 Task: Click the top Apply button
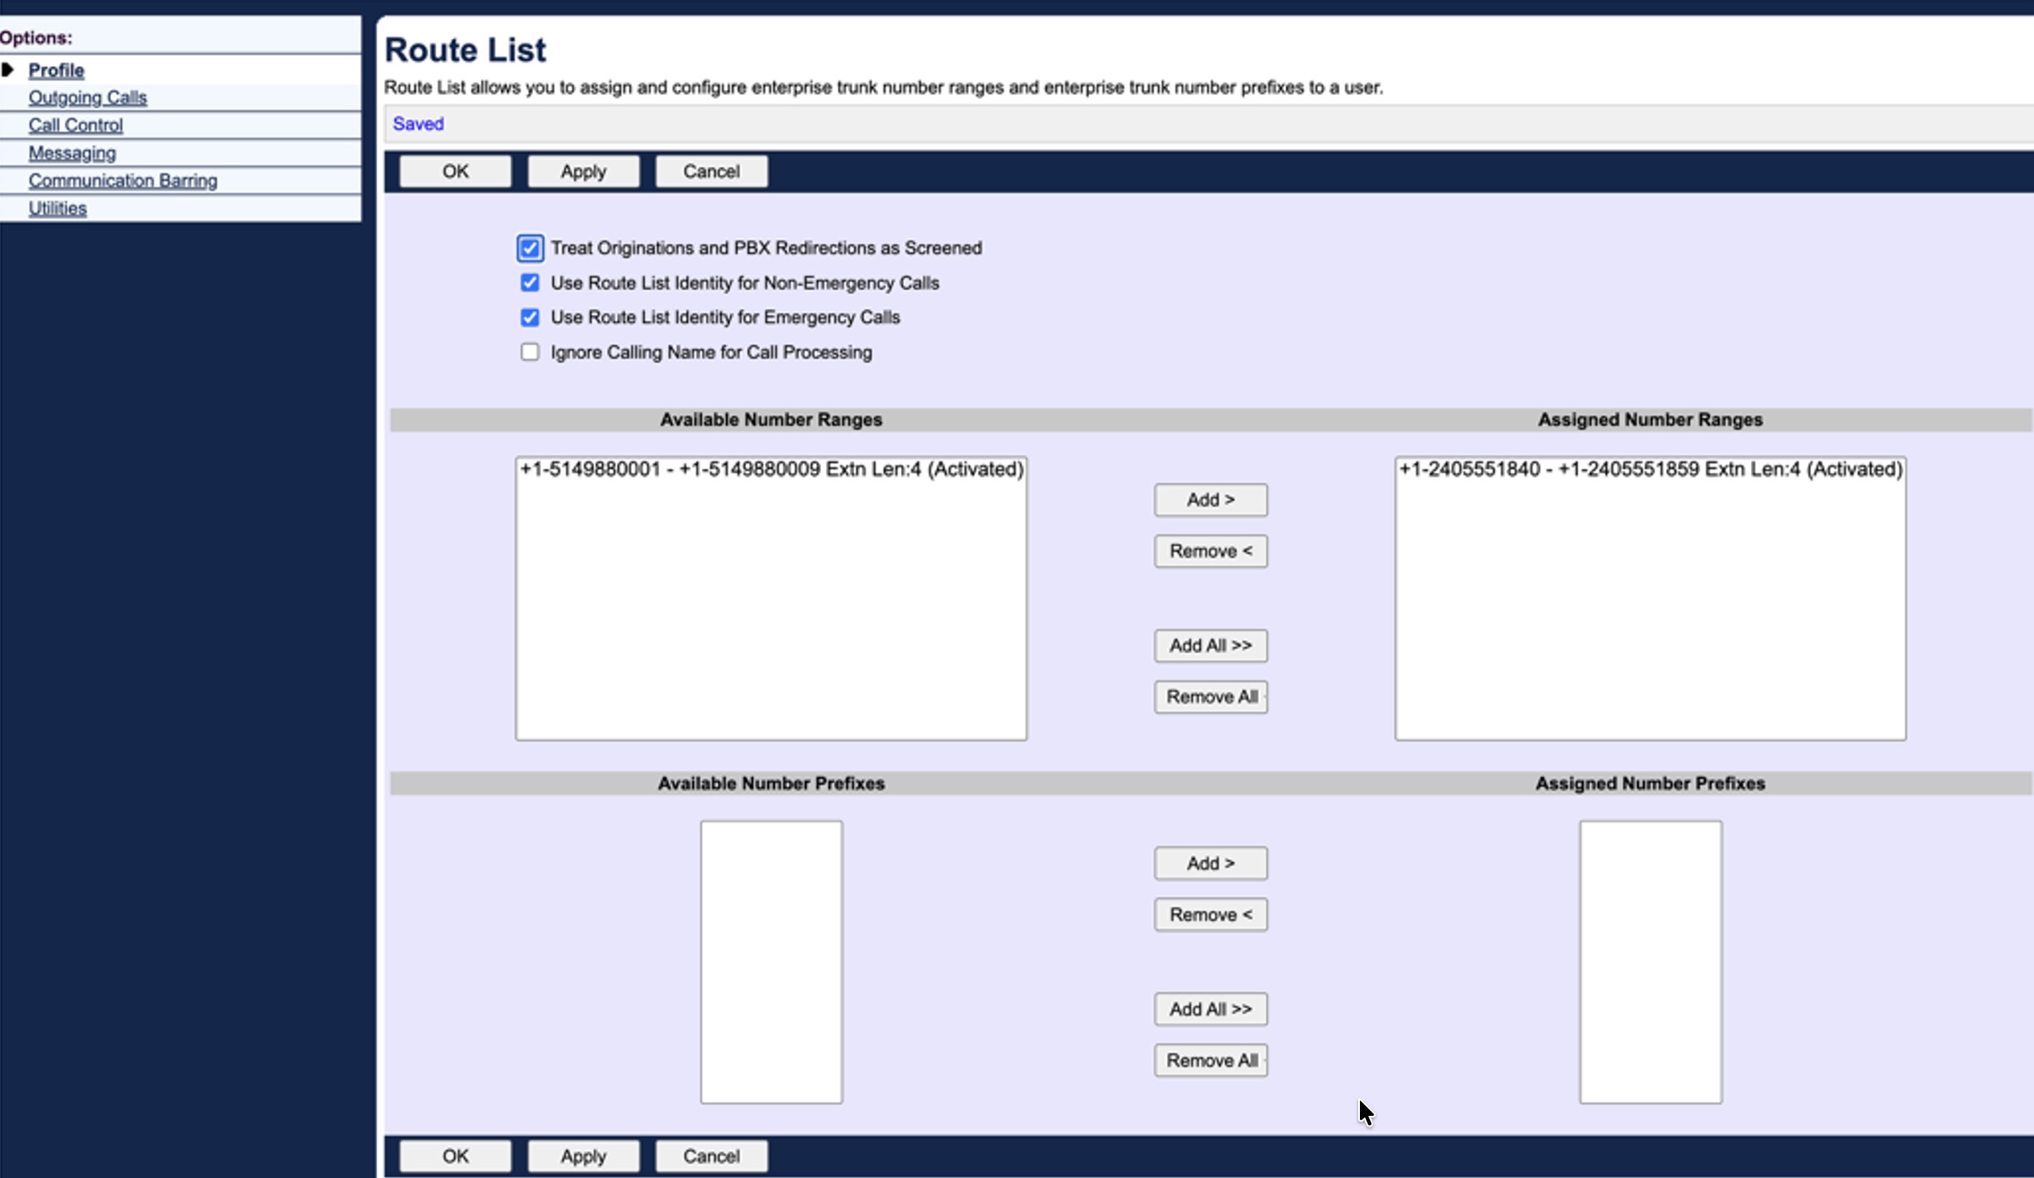[583, 171]
